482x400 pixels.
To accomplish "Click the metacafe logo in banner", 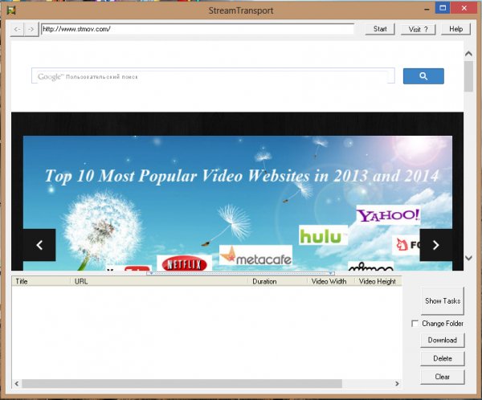I will [255, 255].
